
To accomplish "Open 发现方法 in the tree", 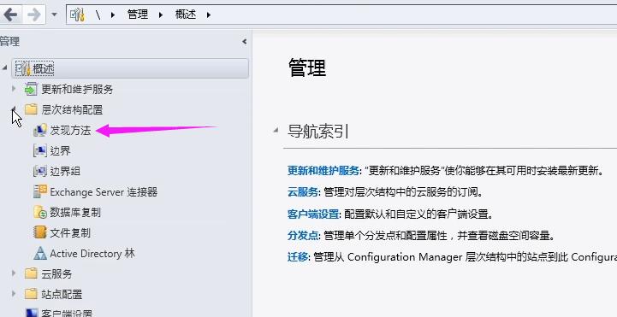I will (70, 131).
